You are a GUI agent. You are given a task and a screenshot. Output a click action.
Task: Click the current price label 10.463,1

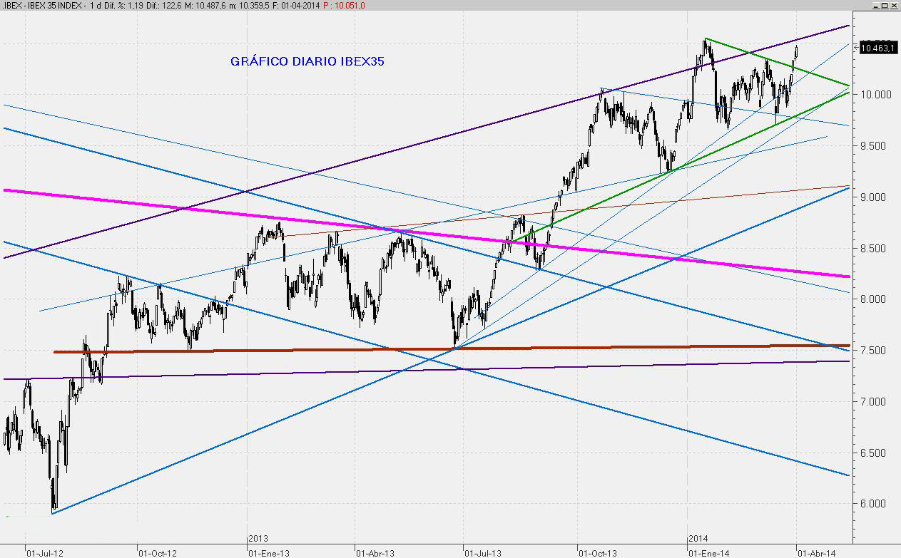877,48
